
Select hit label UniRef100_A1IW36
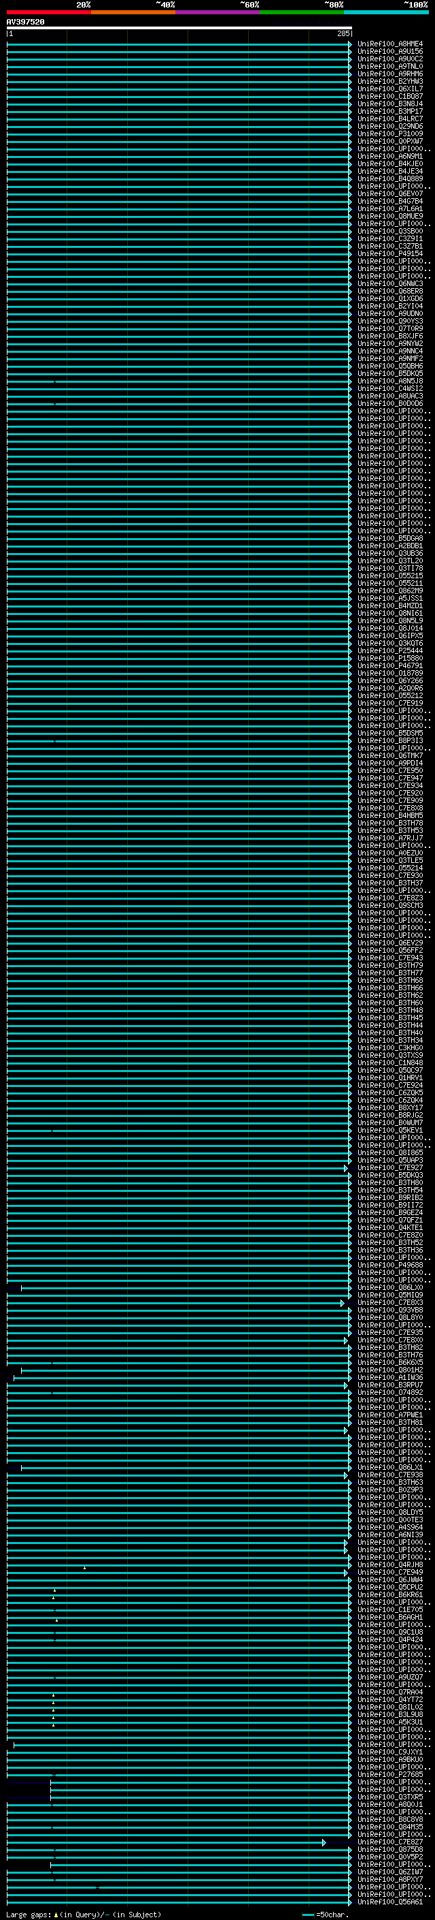point(390,1377)
